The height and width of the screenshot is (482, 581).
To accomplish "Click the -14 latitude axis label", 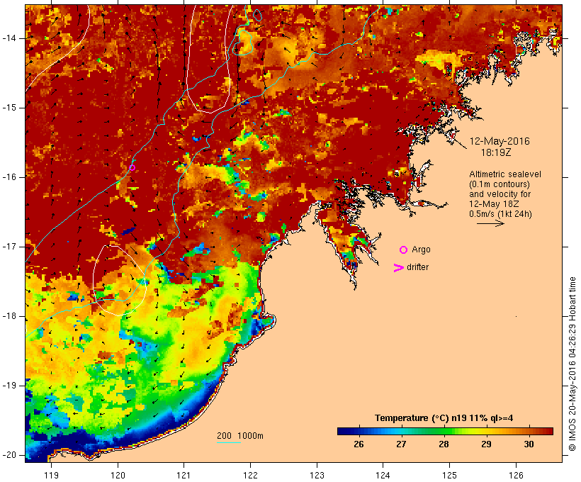I will [x=9, y=38].
